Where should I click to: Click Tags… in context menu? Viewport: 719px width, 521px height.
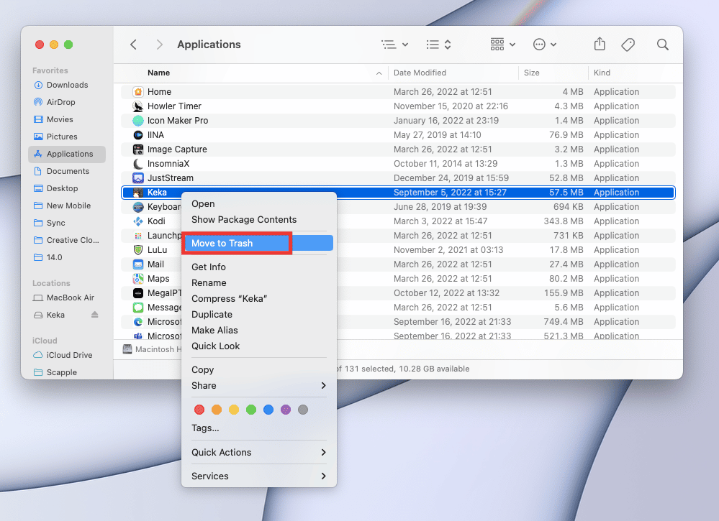coord(205,428)
